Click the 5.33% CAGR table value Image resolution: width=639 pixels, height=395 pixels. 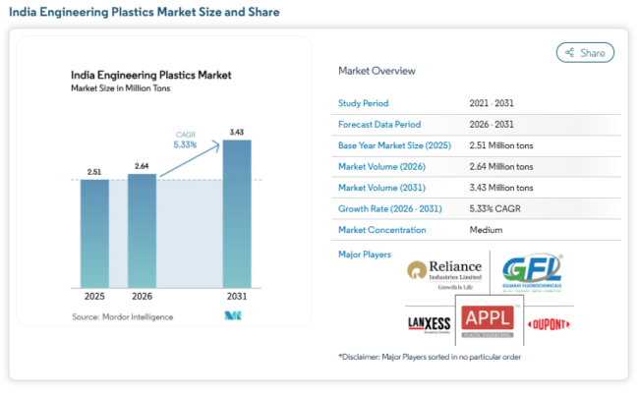494,209
